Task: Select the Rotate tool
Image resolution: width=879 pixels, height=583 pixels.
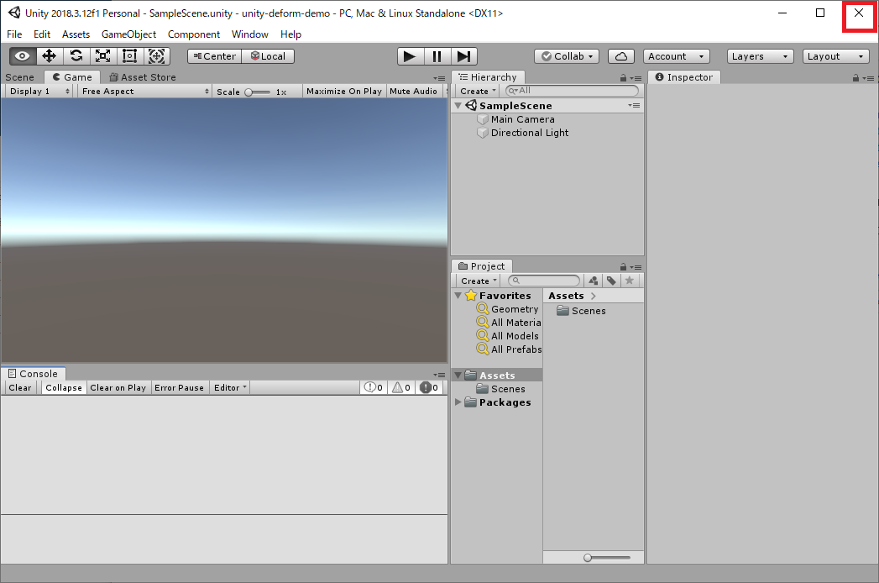Action: pyautogui.click(x=76, y=56)
